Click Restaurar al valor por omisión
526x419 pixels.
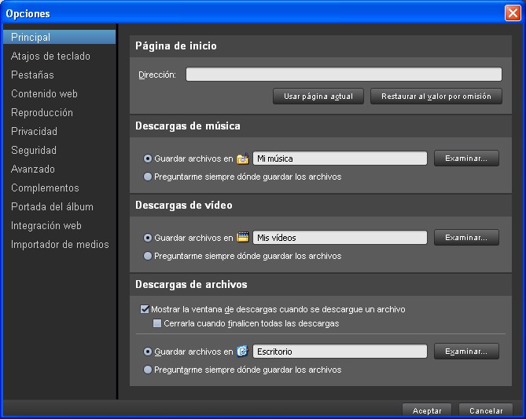pos(436,97)
